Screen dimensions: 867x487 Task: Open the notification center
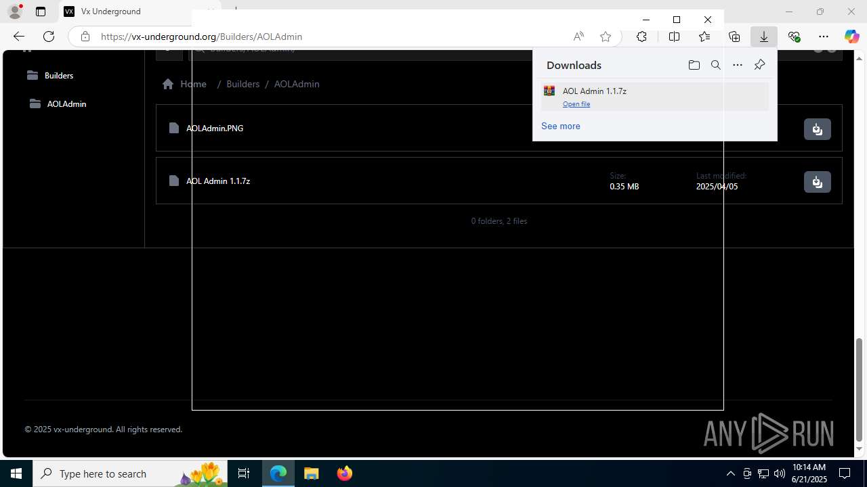[x=845, y=473]
